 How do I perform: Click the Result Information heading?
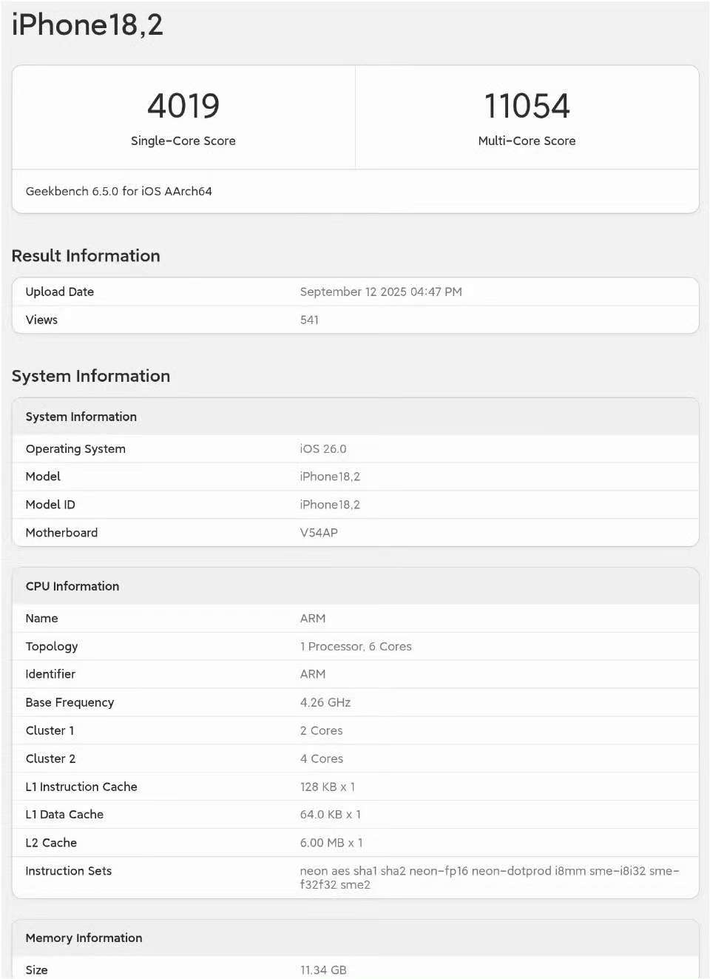click(x=86, y=256)
